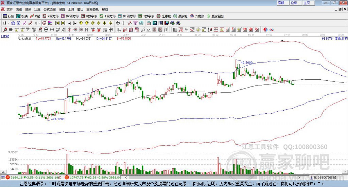
Task: Click the Shenzhen index 10747.79 status entry
Action: [92, 177]
